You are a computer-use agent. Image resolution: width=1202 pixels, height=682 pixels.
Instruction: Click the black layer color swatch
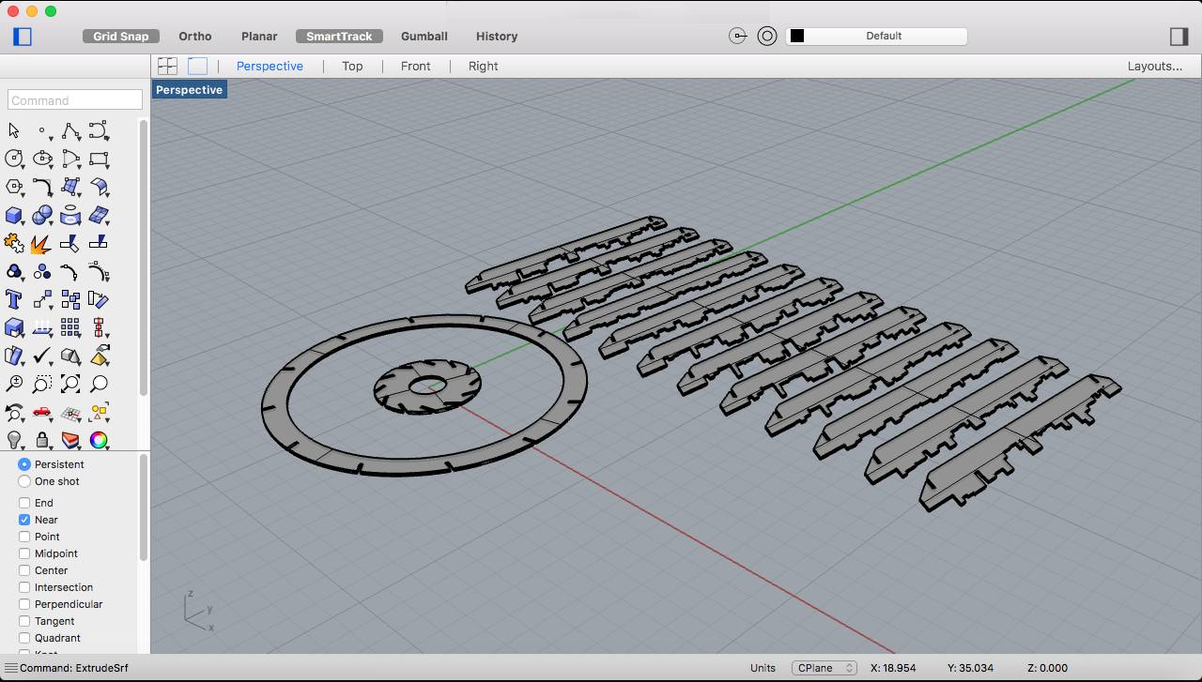coord(797,37)
